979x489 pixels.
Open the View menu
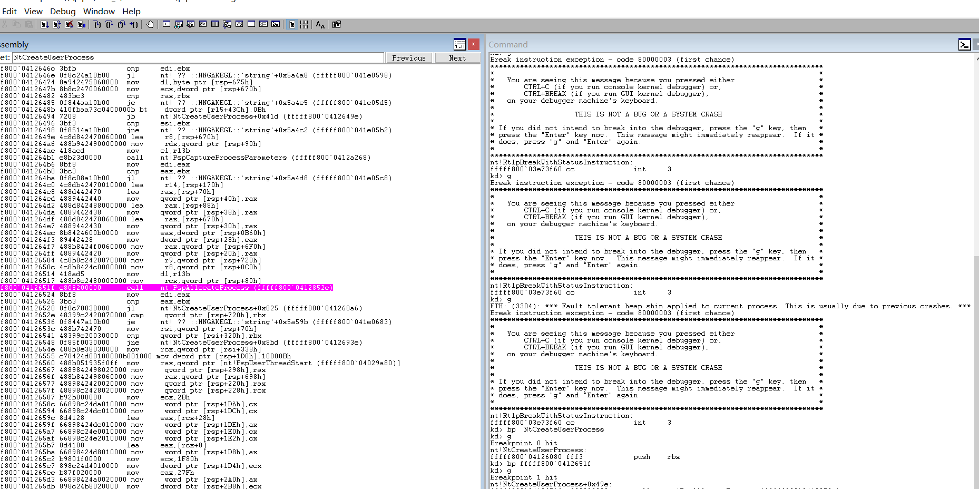point(33,11)
